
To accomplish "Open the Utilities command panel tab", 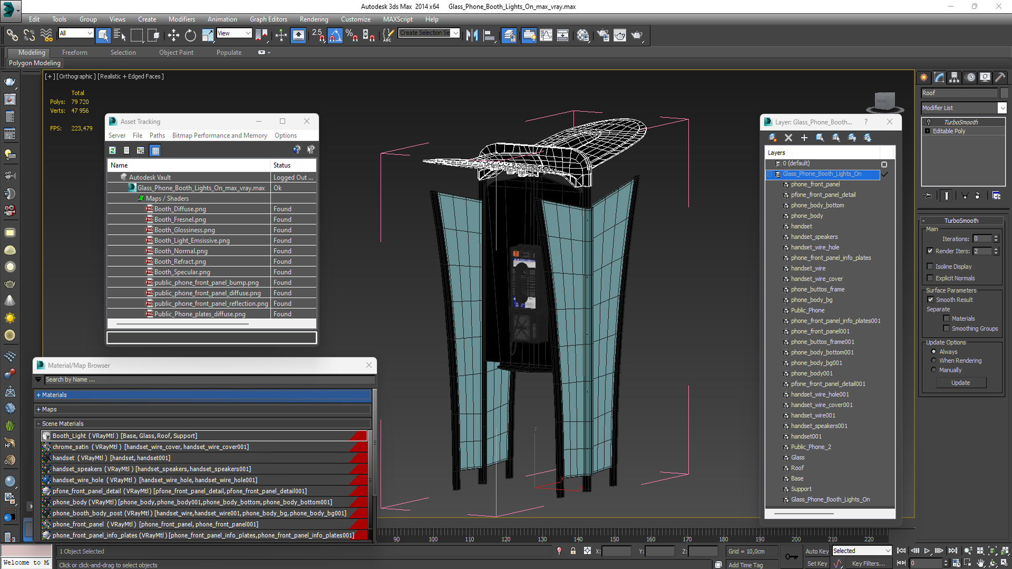I will 1000,77.
